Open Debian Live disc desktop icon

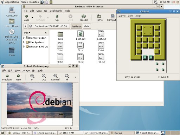[12, 37]
